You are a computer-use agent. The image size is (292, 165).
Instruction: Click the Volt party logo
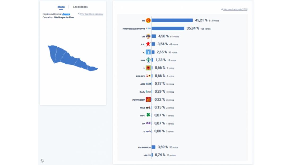[148, 123]
